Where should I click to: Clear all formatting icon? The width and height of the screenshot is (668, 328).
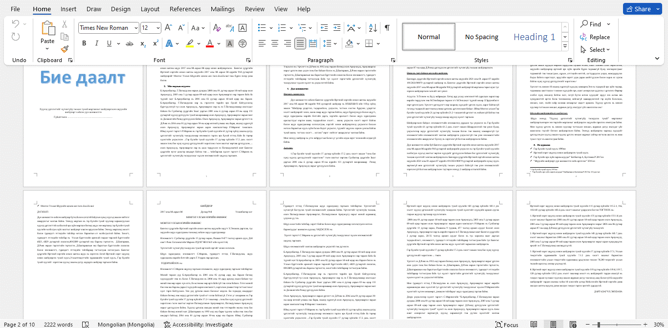218,28
